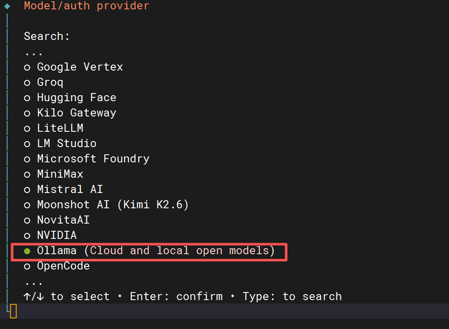Image resolution: width=449 pixels, height=329 pixels.
Task: Choose Moonshot AI (Kimi K2.6)
Action: coord(107,205)
